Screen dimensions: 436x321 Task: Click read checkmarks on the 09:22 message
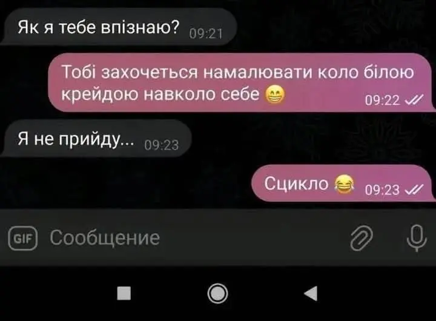[x=414, y=99]
